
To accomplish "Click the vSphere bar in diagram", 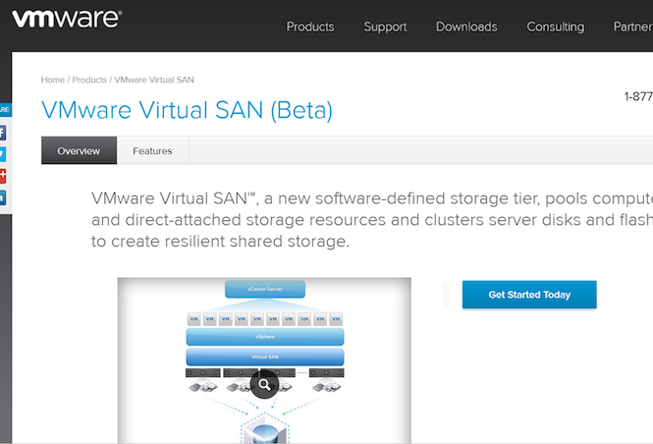I will [265, 337].
